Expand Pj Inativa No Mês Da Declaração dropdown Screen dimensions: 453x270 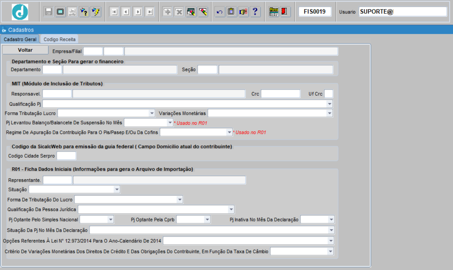(x=331, y=219)
